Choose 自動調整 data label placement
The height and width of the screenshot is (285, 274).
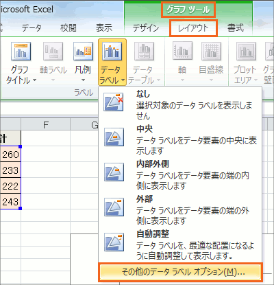coord(180,245)
